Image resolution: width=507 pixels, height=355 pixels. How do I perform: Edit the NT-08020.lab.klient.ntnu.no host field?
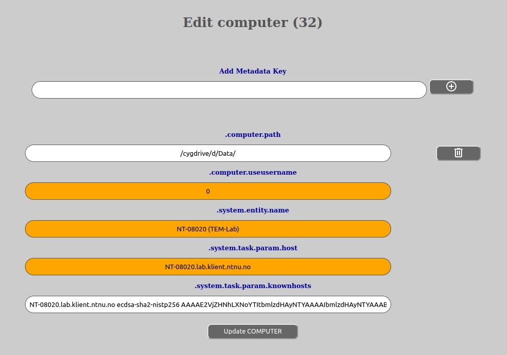point(208,267)
